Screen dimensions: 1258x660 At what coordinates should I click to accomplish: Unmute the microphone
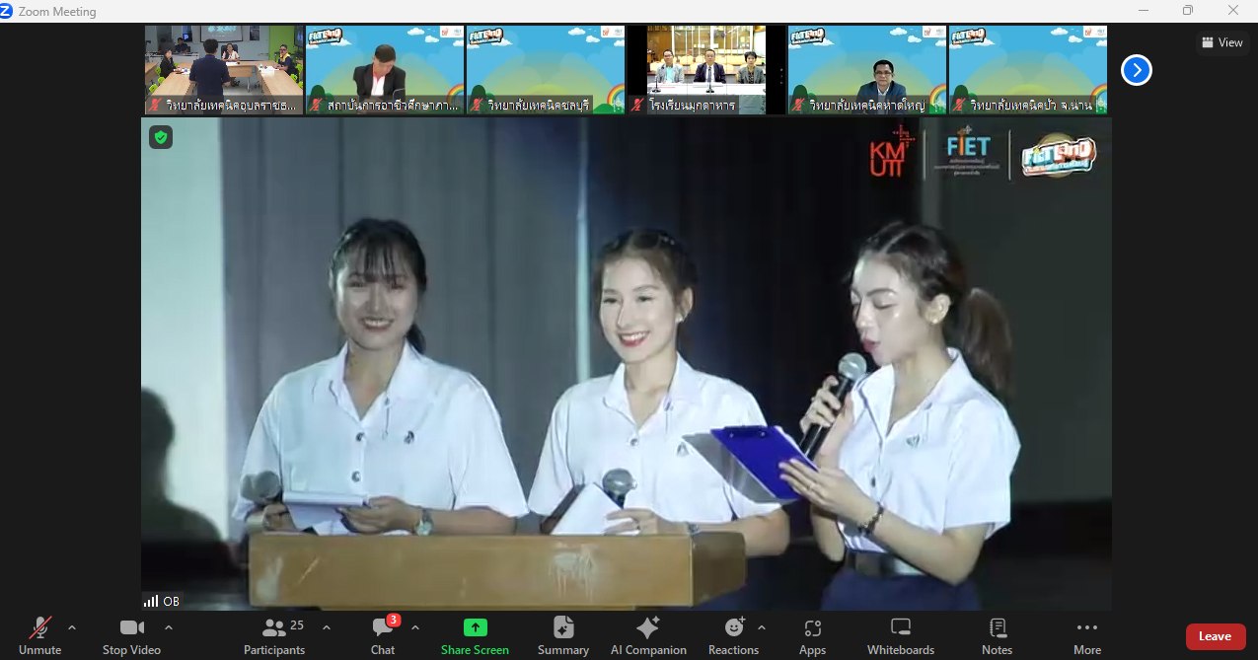(x=39, y=635)
